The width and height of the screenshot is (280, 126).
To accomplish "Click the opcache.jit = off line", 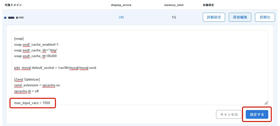I will [26, 91].
